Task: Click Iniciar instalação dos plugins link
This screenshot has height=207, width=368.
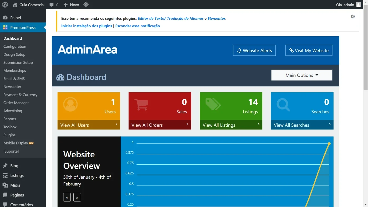Action: point(86,26)
